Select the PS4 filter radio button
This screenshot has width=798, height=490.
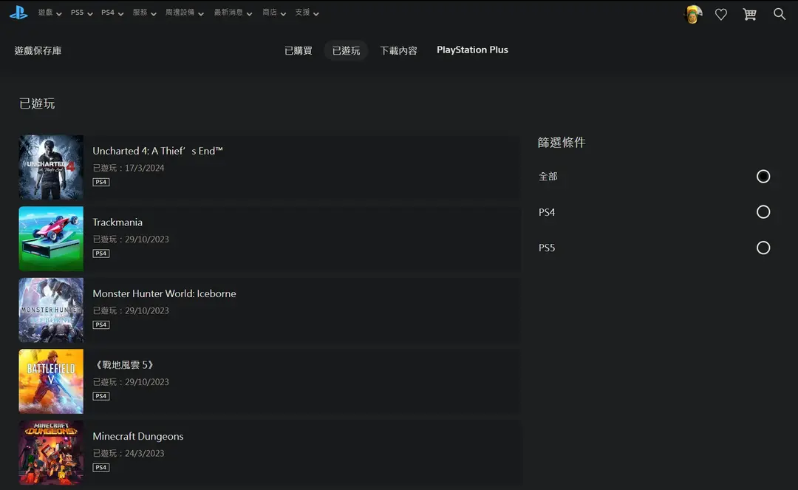763,211
